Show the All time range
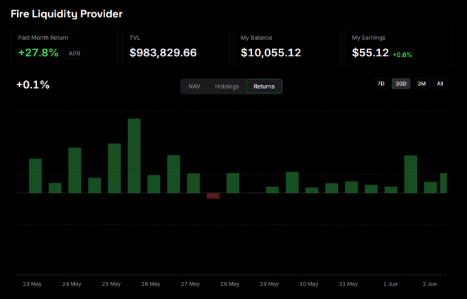Viewport: 467px width, 299px height. [440, 84]
